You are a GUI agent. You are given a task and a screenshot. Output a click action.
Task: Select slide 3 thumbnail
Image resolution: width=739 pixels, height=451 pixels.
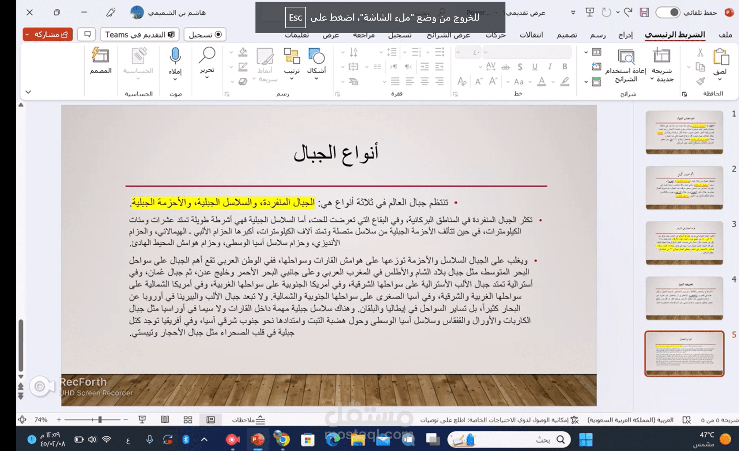click(x=684, y=243)
